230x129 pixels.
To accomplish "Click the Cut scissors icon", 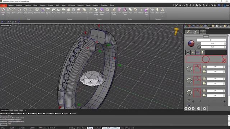I will pyautogui.click(x=200, y=5).
